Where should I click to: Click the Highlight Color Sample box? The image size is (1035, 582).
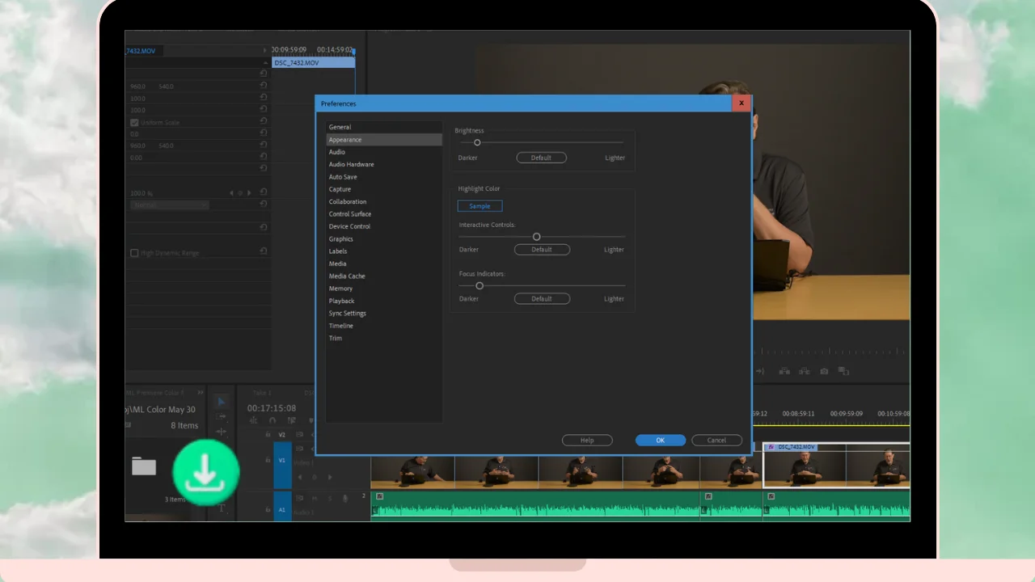[x=479, y=206]
